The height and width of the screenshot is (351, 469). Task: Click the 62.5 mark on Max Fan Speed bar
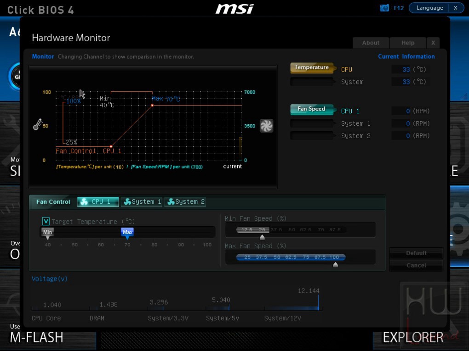click(x=291, y=257)
